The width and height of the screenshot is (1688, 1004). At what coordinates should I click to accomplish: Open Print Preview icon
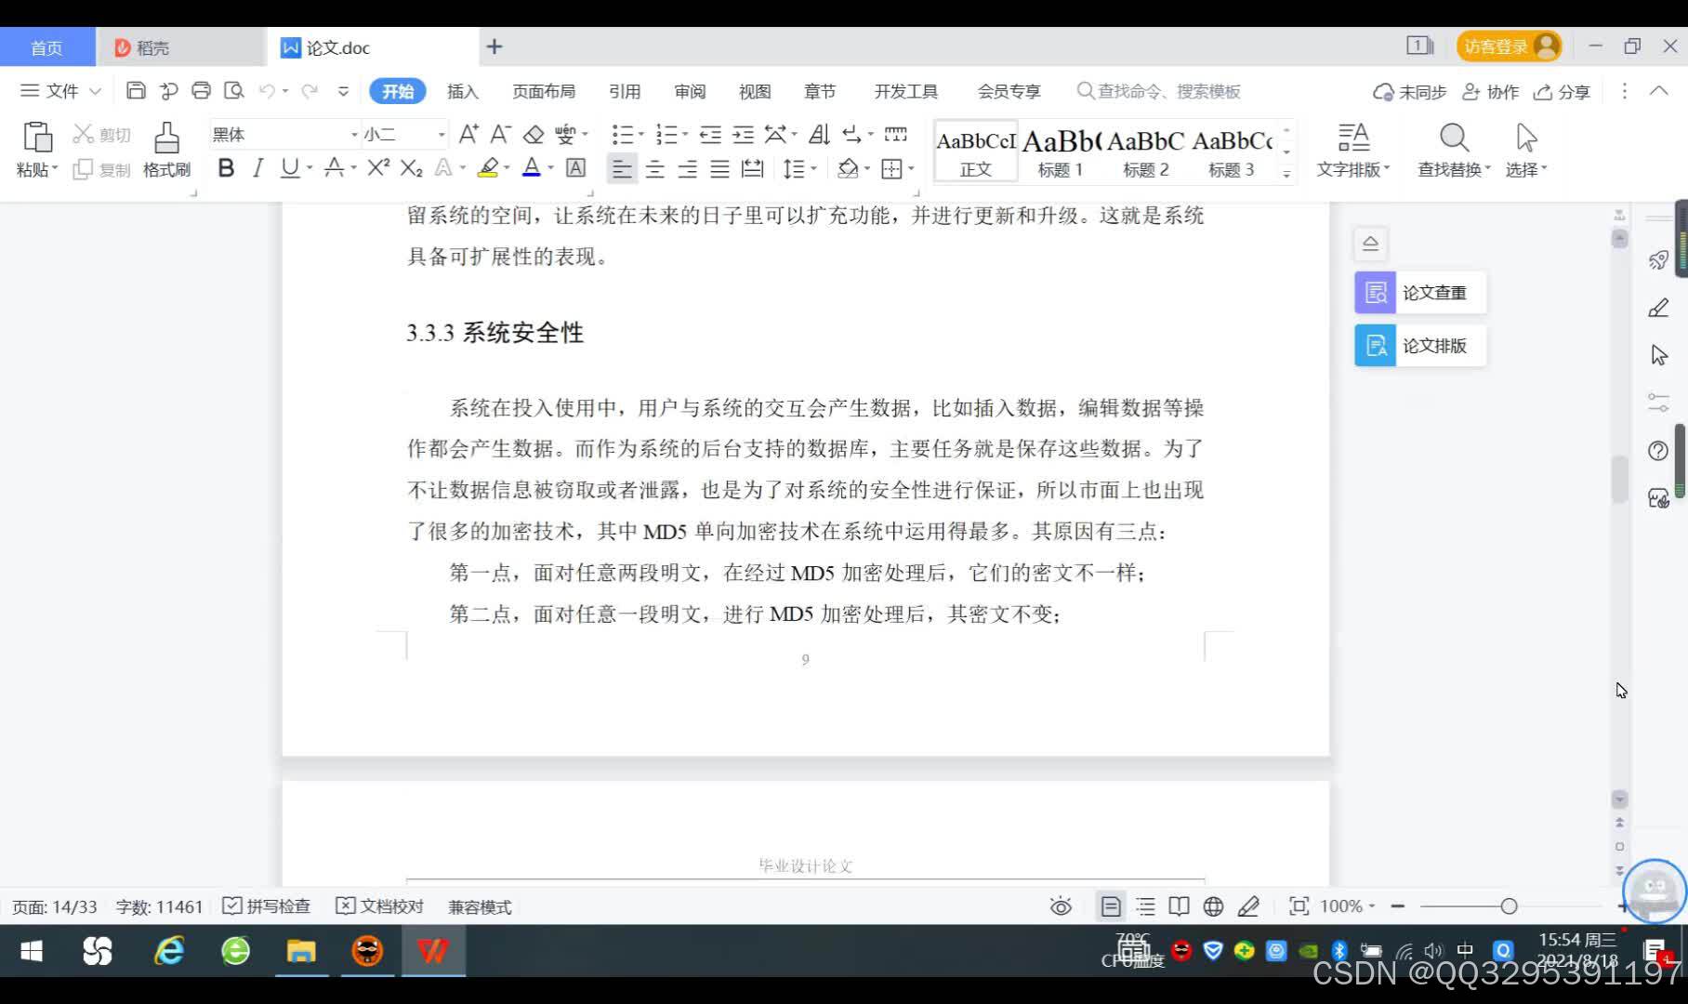(234, 91)
